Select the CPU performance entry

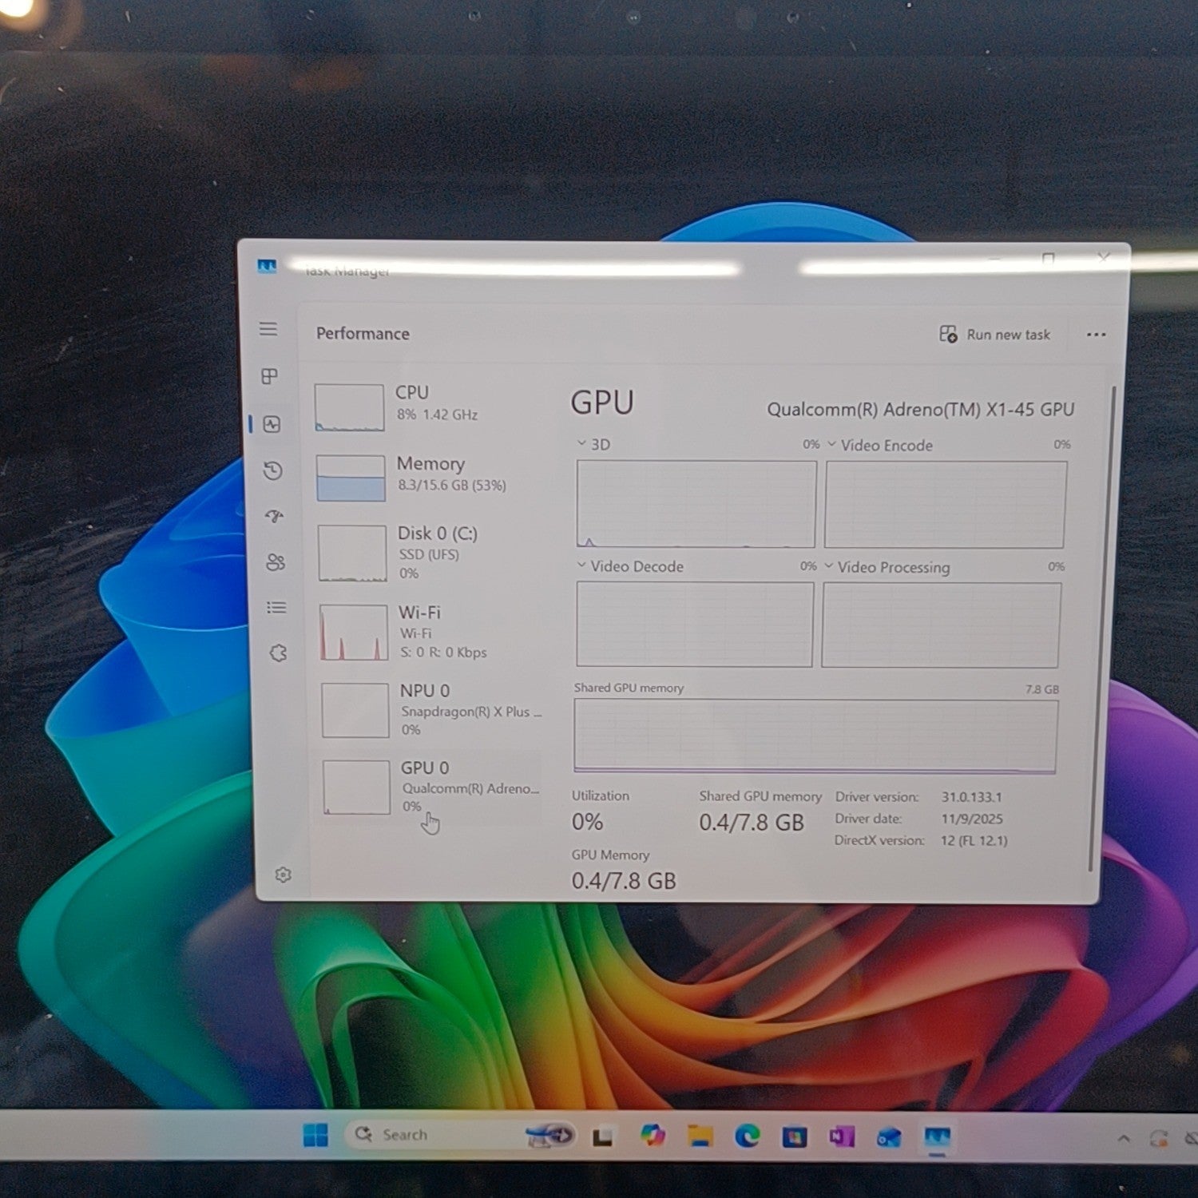(x=427, y=406)
